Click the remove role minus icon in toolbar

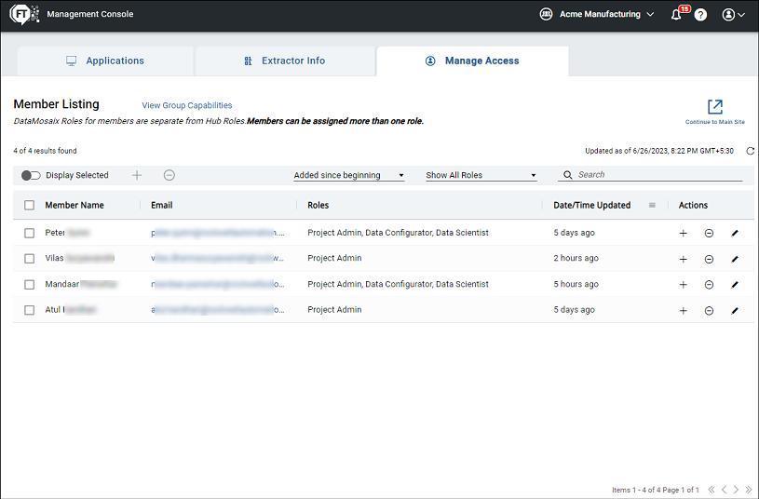169,175
